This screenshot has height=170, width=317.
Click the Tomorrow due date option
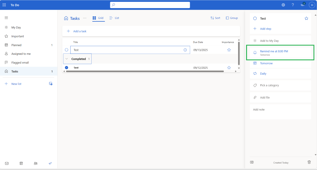[x=280, y=63]
